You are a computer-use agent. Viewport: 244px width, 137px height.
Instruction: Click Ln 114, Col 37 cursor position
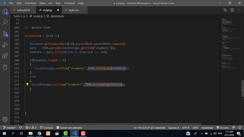tap(149, 128)
